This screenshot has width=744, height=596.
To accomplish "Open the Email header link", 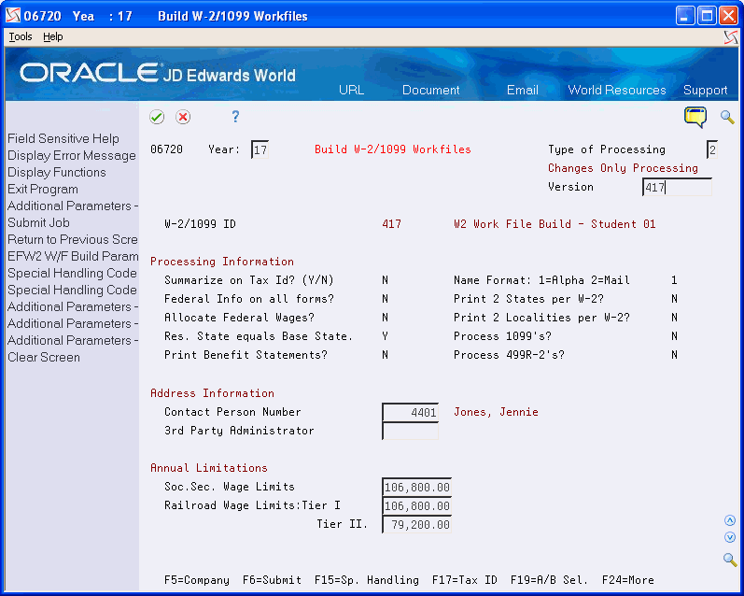I will coord(523,90).
